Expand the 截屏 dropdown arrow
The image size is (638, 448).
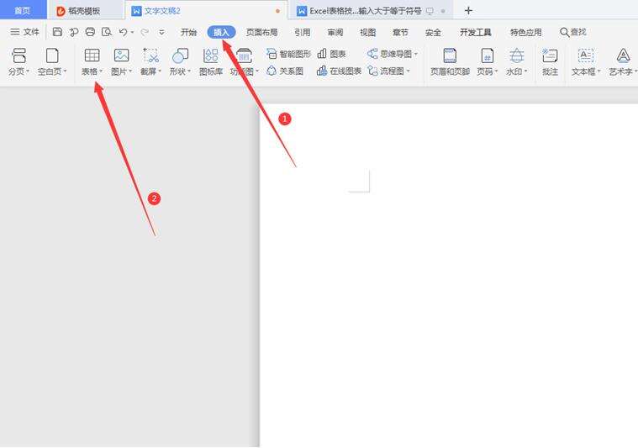coord(160,71)
